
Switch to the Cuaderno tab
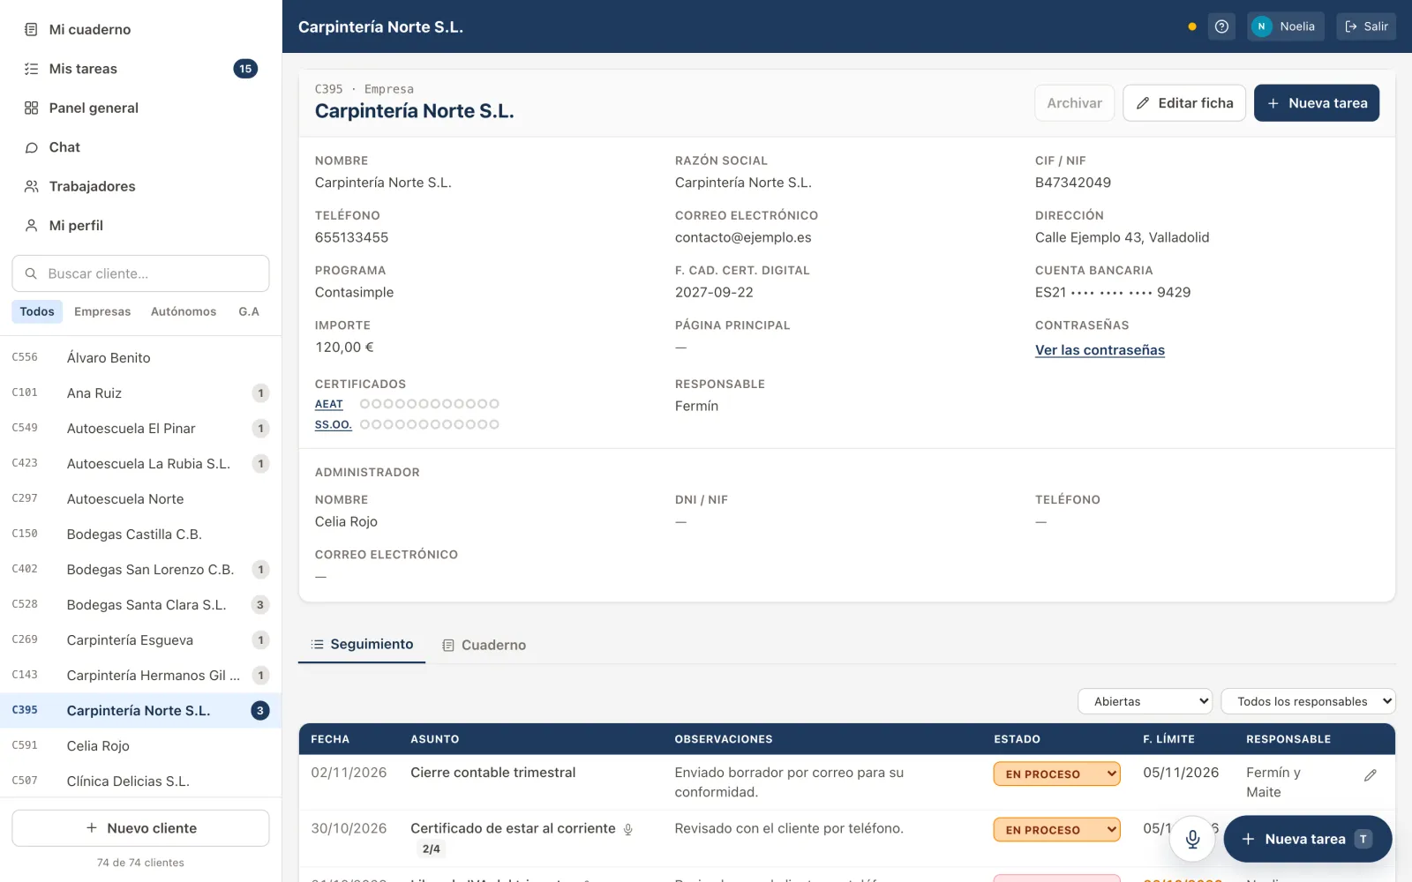point(484,645)
